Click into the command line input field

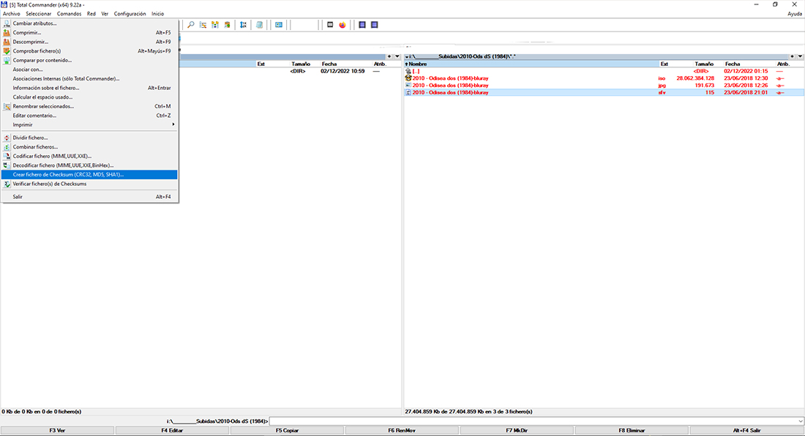(533, 421)
